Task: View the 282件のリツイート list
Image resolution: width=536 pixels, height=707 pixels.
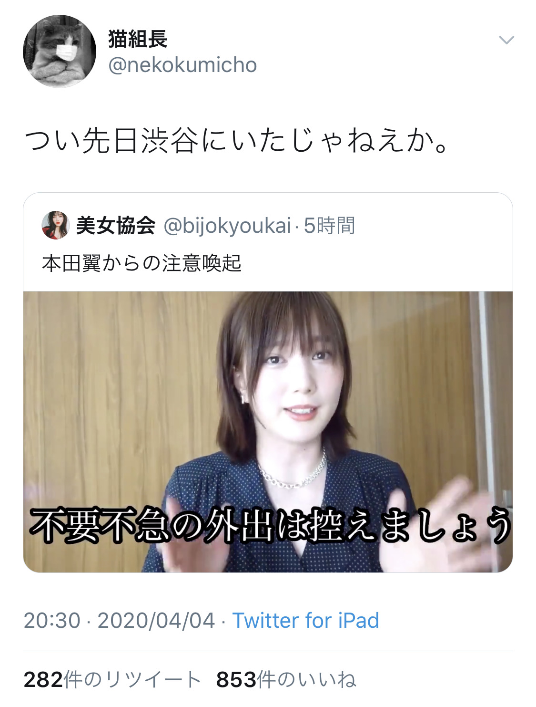Action: point(112,680)
